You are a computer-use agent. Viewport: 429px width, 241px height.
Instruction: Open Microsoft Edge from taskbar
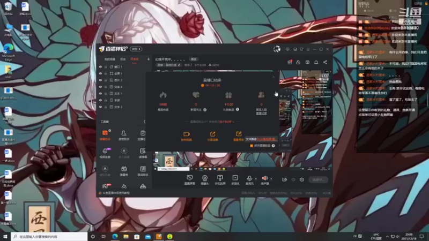[x=115, y=236]
